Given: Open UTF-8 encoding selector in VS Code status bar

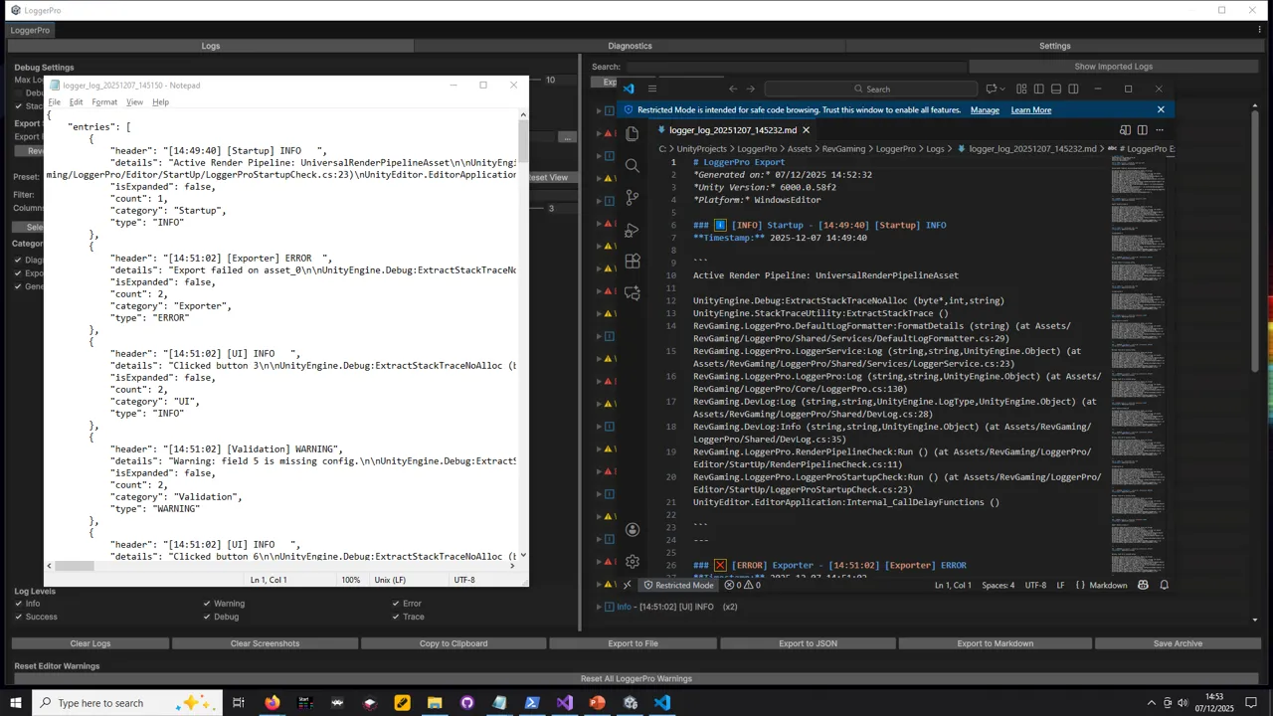Looking at the screenshot, I should 1034,585.
